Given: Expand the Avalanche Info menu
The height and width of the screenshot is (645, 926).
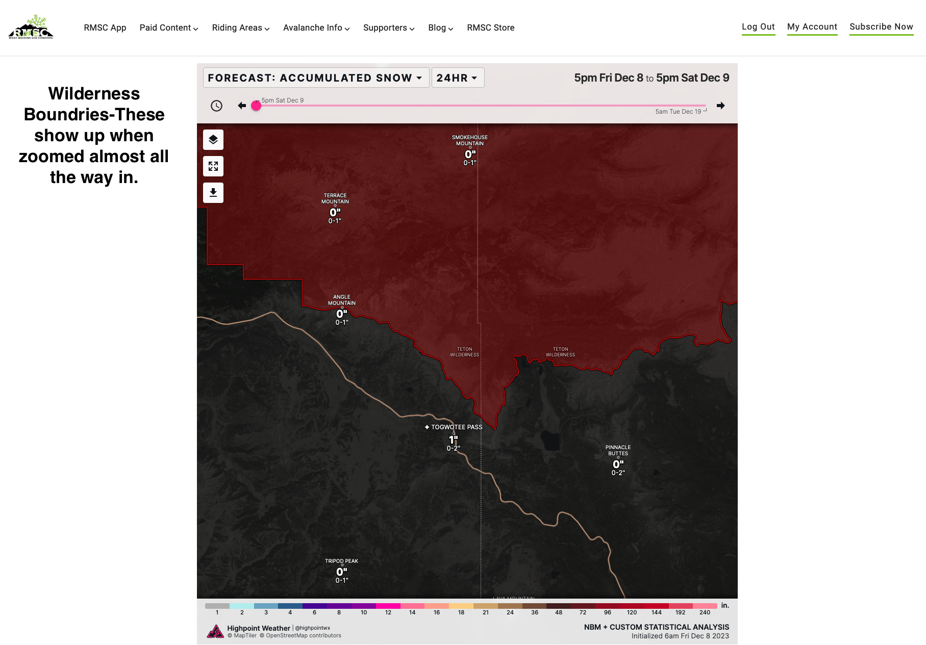Looking at the screenshot, I should pyautogui.click(x=316, y=28).
